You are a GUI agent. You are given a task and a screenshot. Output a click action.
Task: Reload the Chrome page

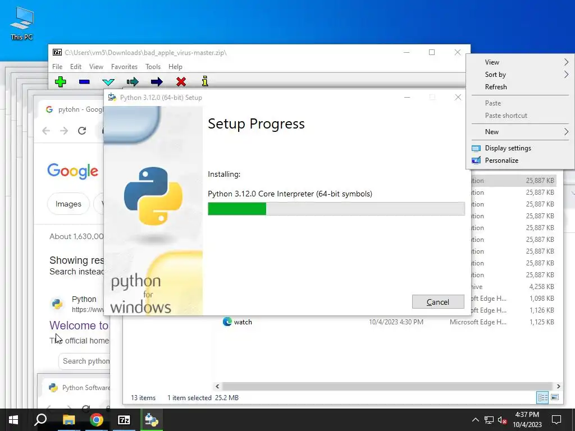[x=82, y=131]
